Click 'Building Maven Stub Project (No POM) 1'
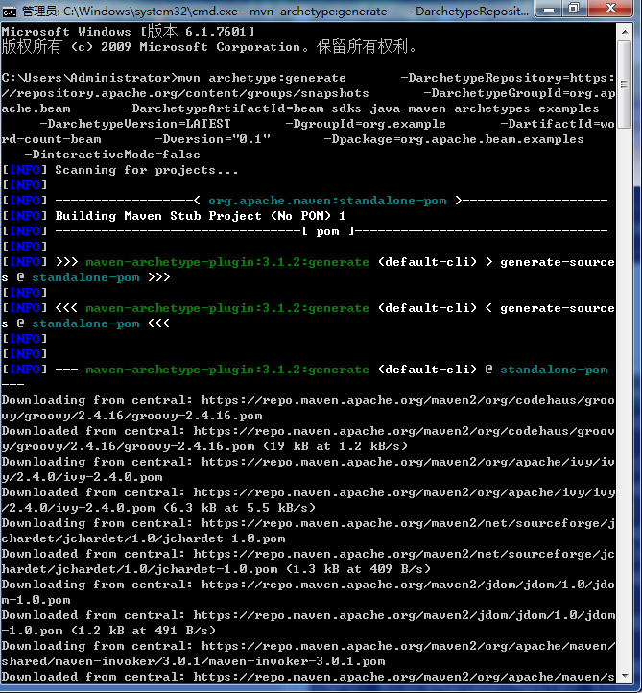 201,216
